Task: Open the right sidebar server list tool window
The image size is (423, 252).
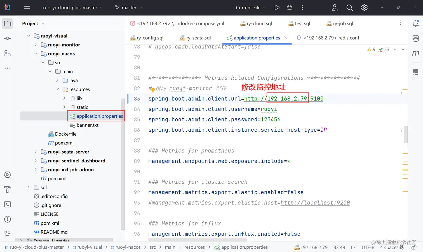Action: (x=416, y=72)
